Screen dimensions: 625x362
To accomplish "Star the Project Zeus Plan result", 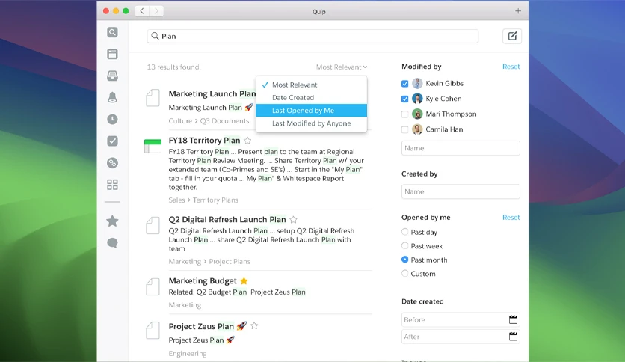I will pyautogui.click(x=254, y=326).
